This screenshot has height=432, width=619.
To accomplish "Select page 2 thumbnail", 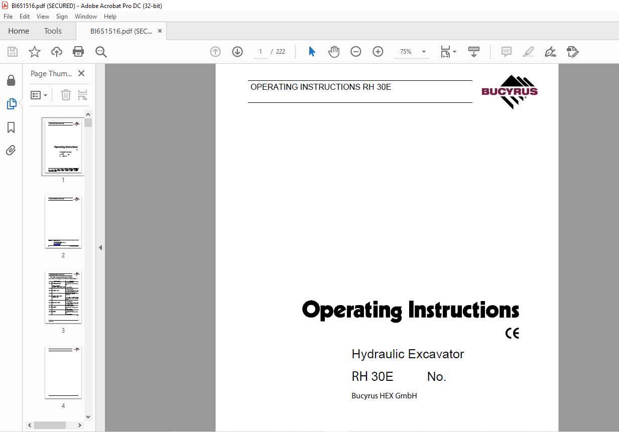I will [x=63, y=222].
